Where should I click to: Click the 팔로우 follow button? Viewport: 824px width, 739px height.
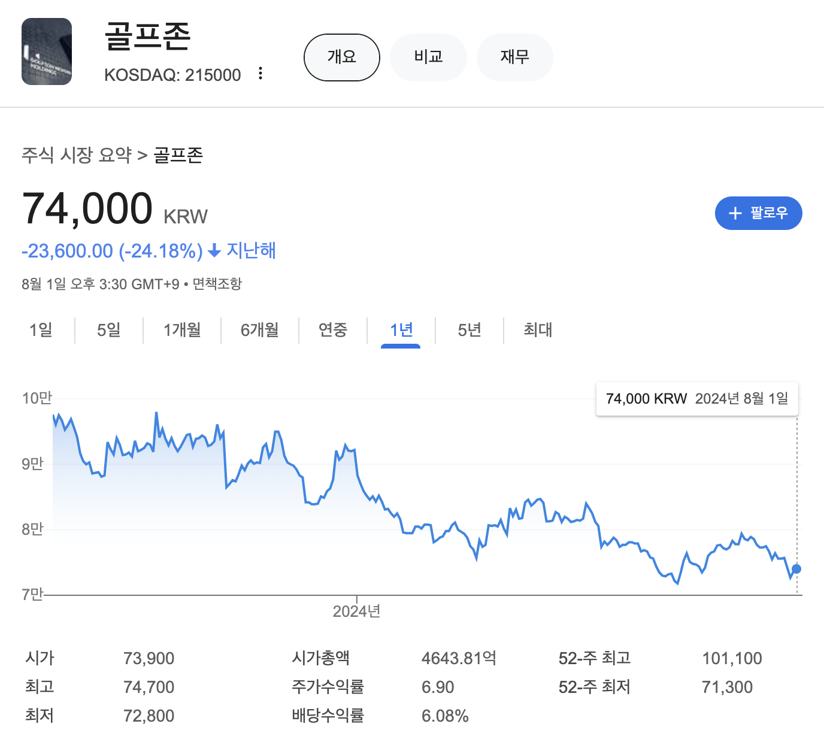click(x=758, y=213)
